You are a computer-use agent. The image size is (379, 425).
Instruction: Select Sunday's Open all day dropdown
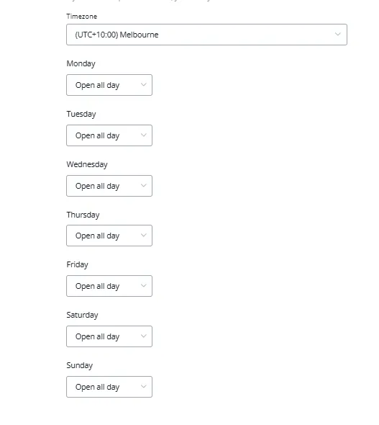pos(109,387)
